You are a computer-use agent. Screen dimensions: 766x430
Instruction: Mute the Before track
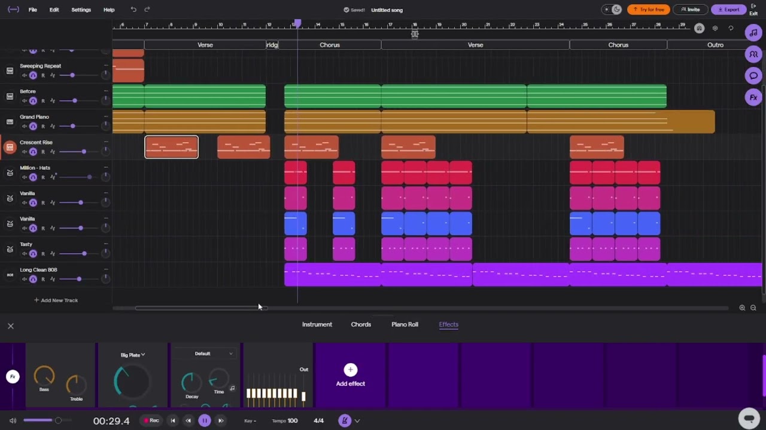(x=25, y=100)
